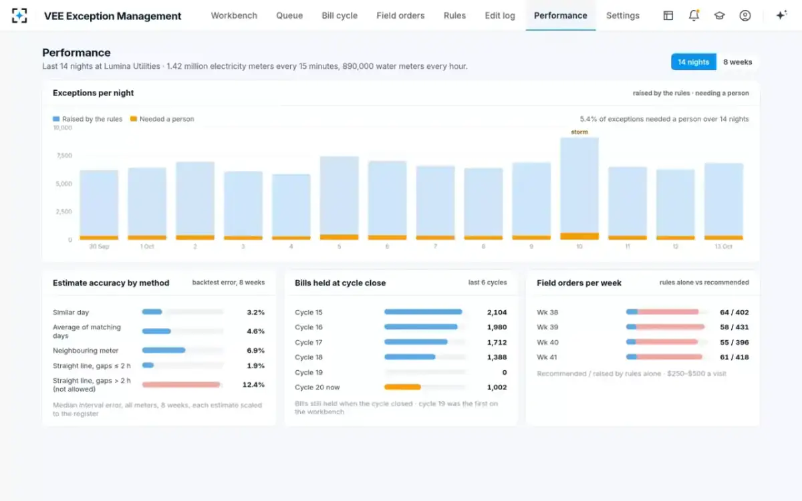Click the 12.4% value
Viewport: 802px width, 501px height.
(x=254, y=385)
